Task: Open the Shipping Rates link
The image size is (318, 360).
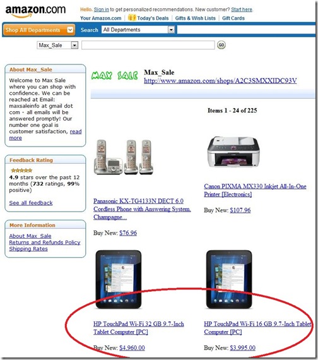Action: coord(28,249)
